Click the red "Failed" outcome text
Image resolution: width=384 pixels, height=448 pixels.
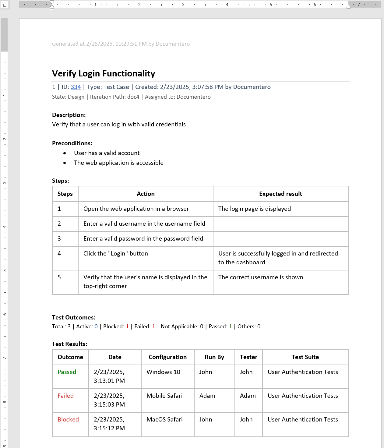pos(65,396)
